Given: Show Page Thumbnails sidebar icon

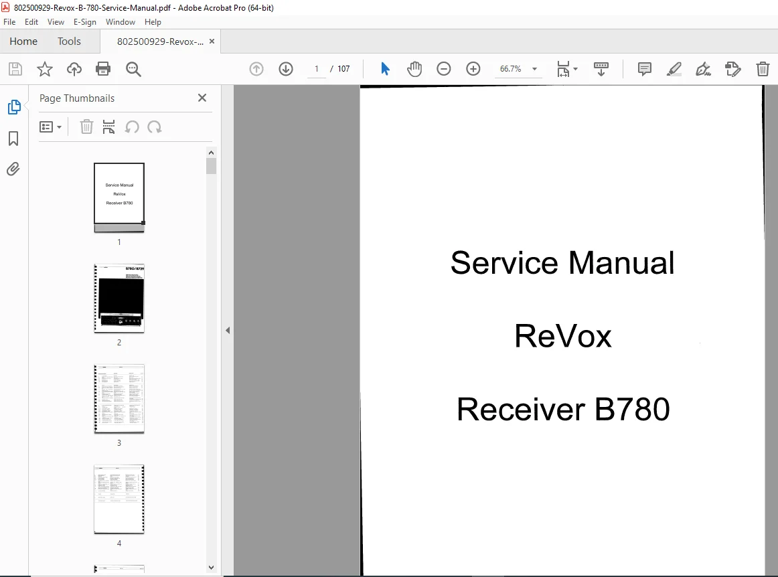Looking at the screenshot, I should click(x=14, y=106).
